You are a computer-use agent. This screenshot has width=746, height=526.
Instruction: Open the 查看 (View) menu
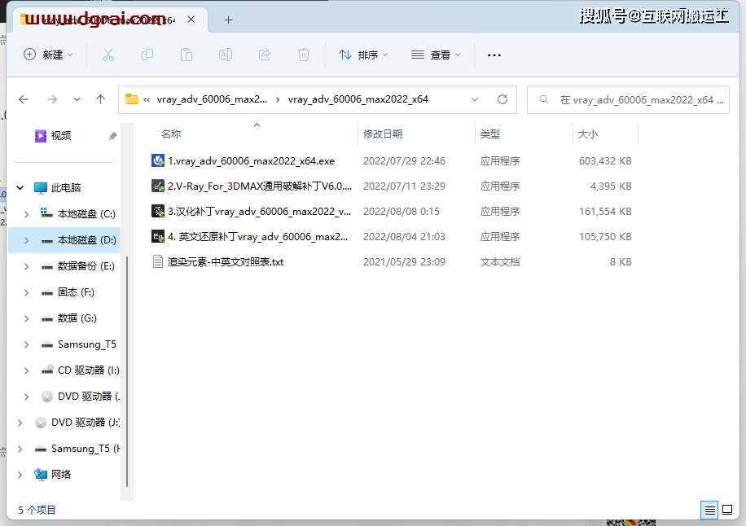[436, 55]
